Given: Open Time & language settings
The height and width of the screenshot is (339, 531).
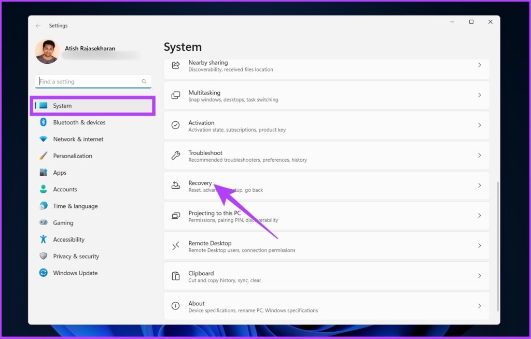Looking at the screenshot, I should (x=93, y=206).
